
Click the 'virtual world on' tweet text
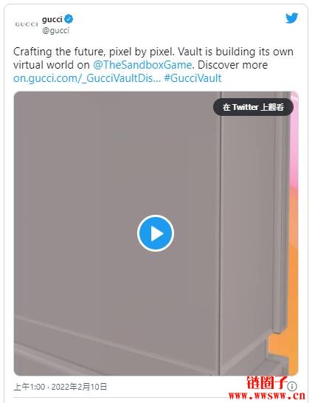(x=52, y=65)
